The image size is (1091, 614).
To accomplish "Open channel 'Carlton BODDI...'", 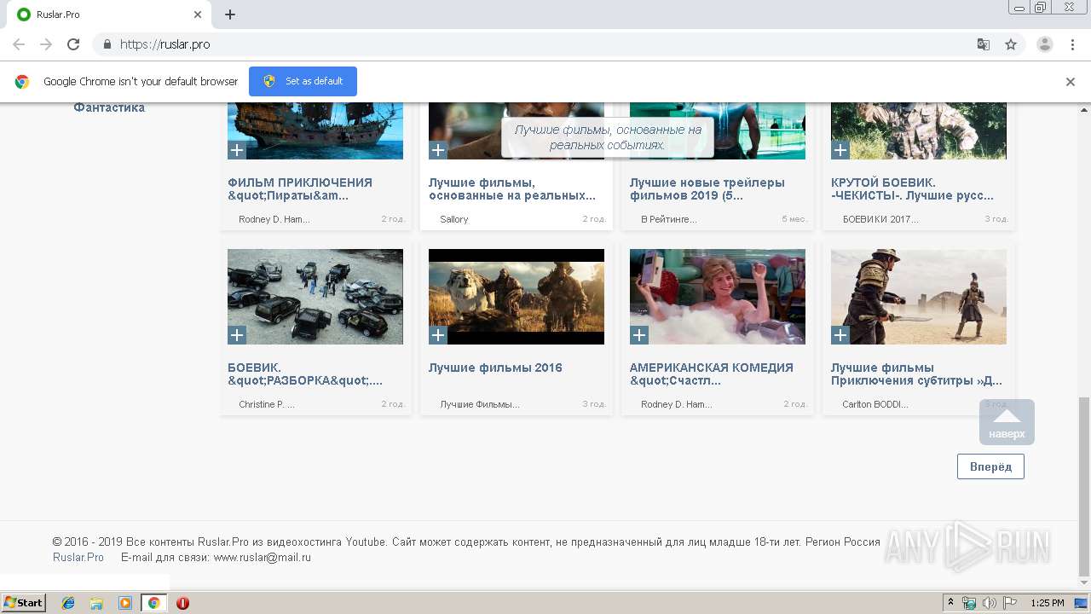I will pyautogui.click(x=875, y=404).
